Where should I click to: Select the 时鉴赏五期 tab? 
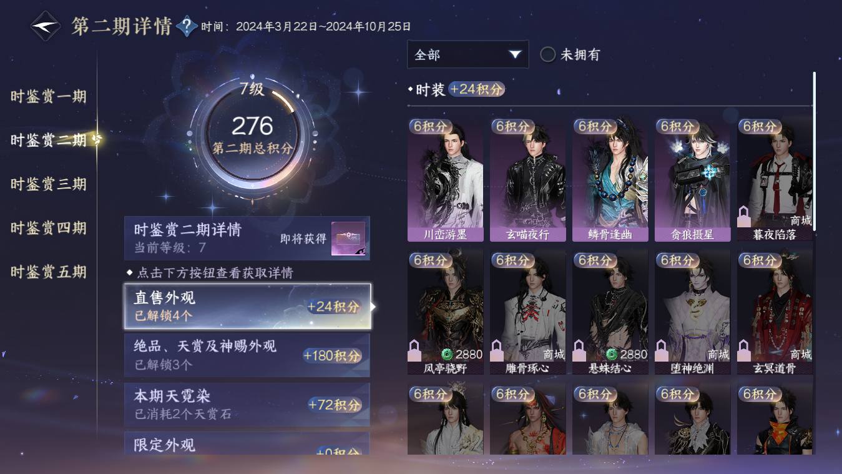[x=49, y=272]
